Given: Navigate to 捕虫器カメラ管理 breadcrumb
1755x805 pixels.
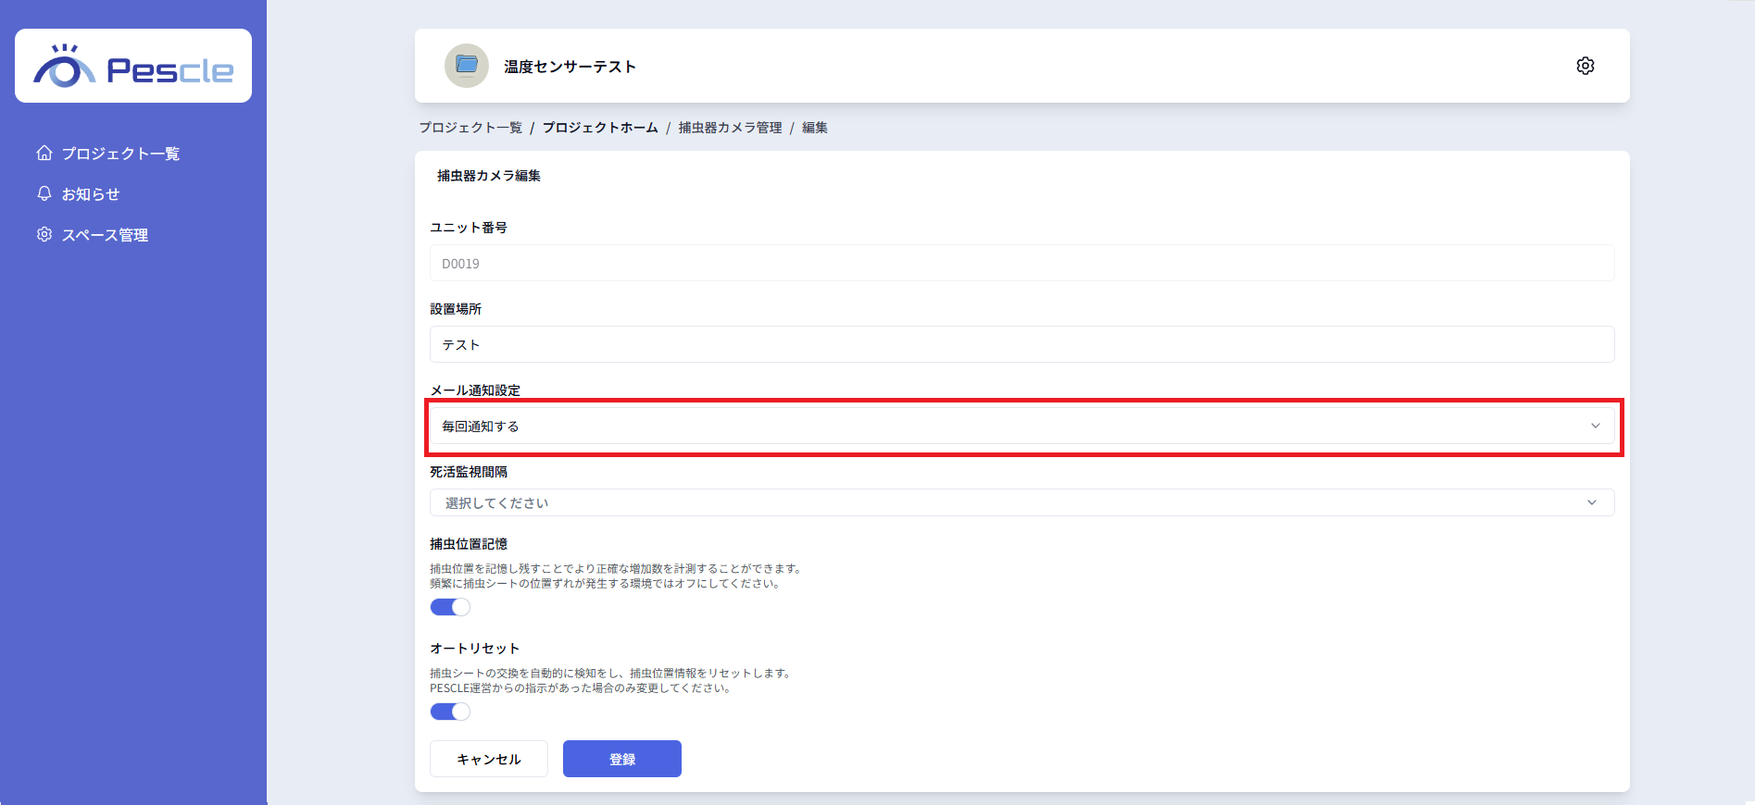Looking at the screenshot, I should [x=730, y=128].
